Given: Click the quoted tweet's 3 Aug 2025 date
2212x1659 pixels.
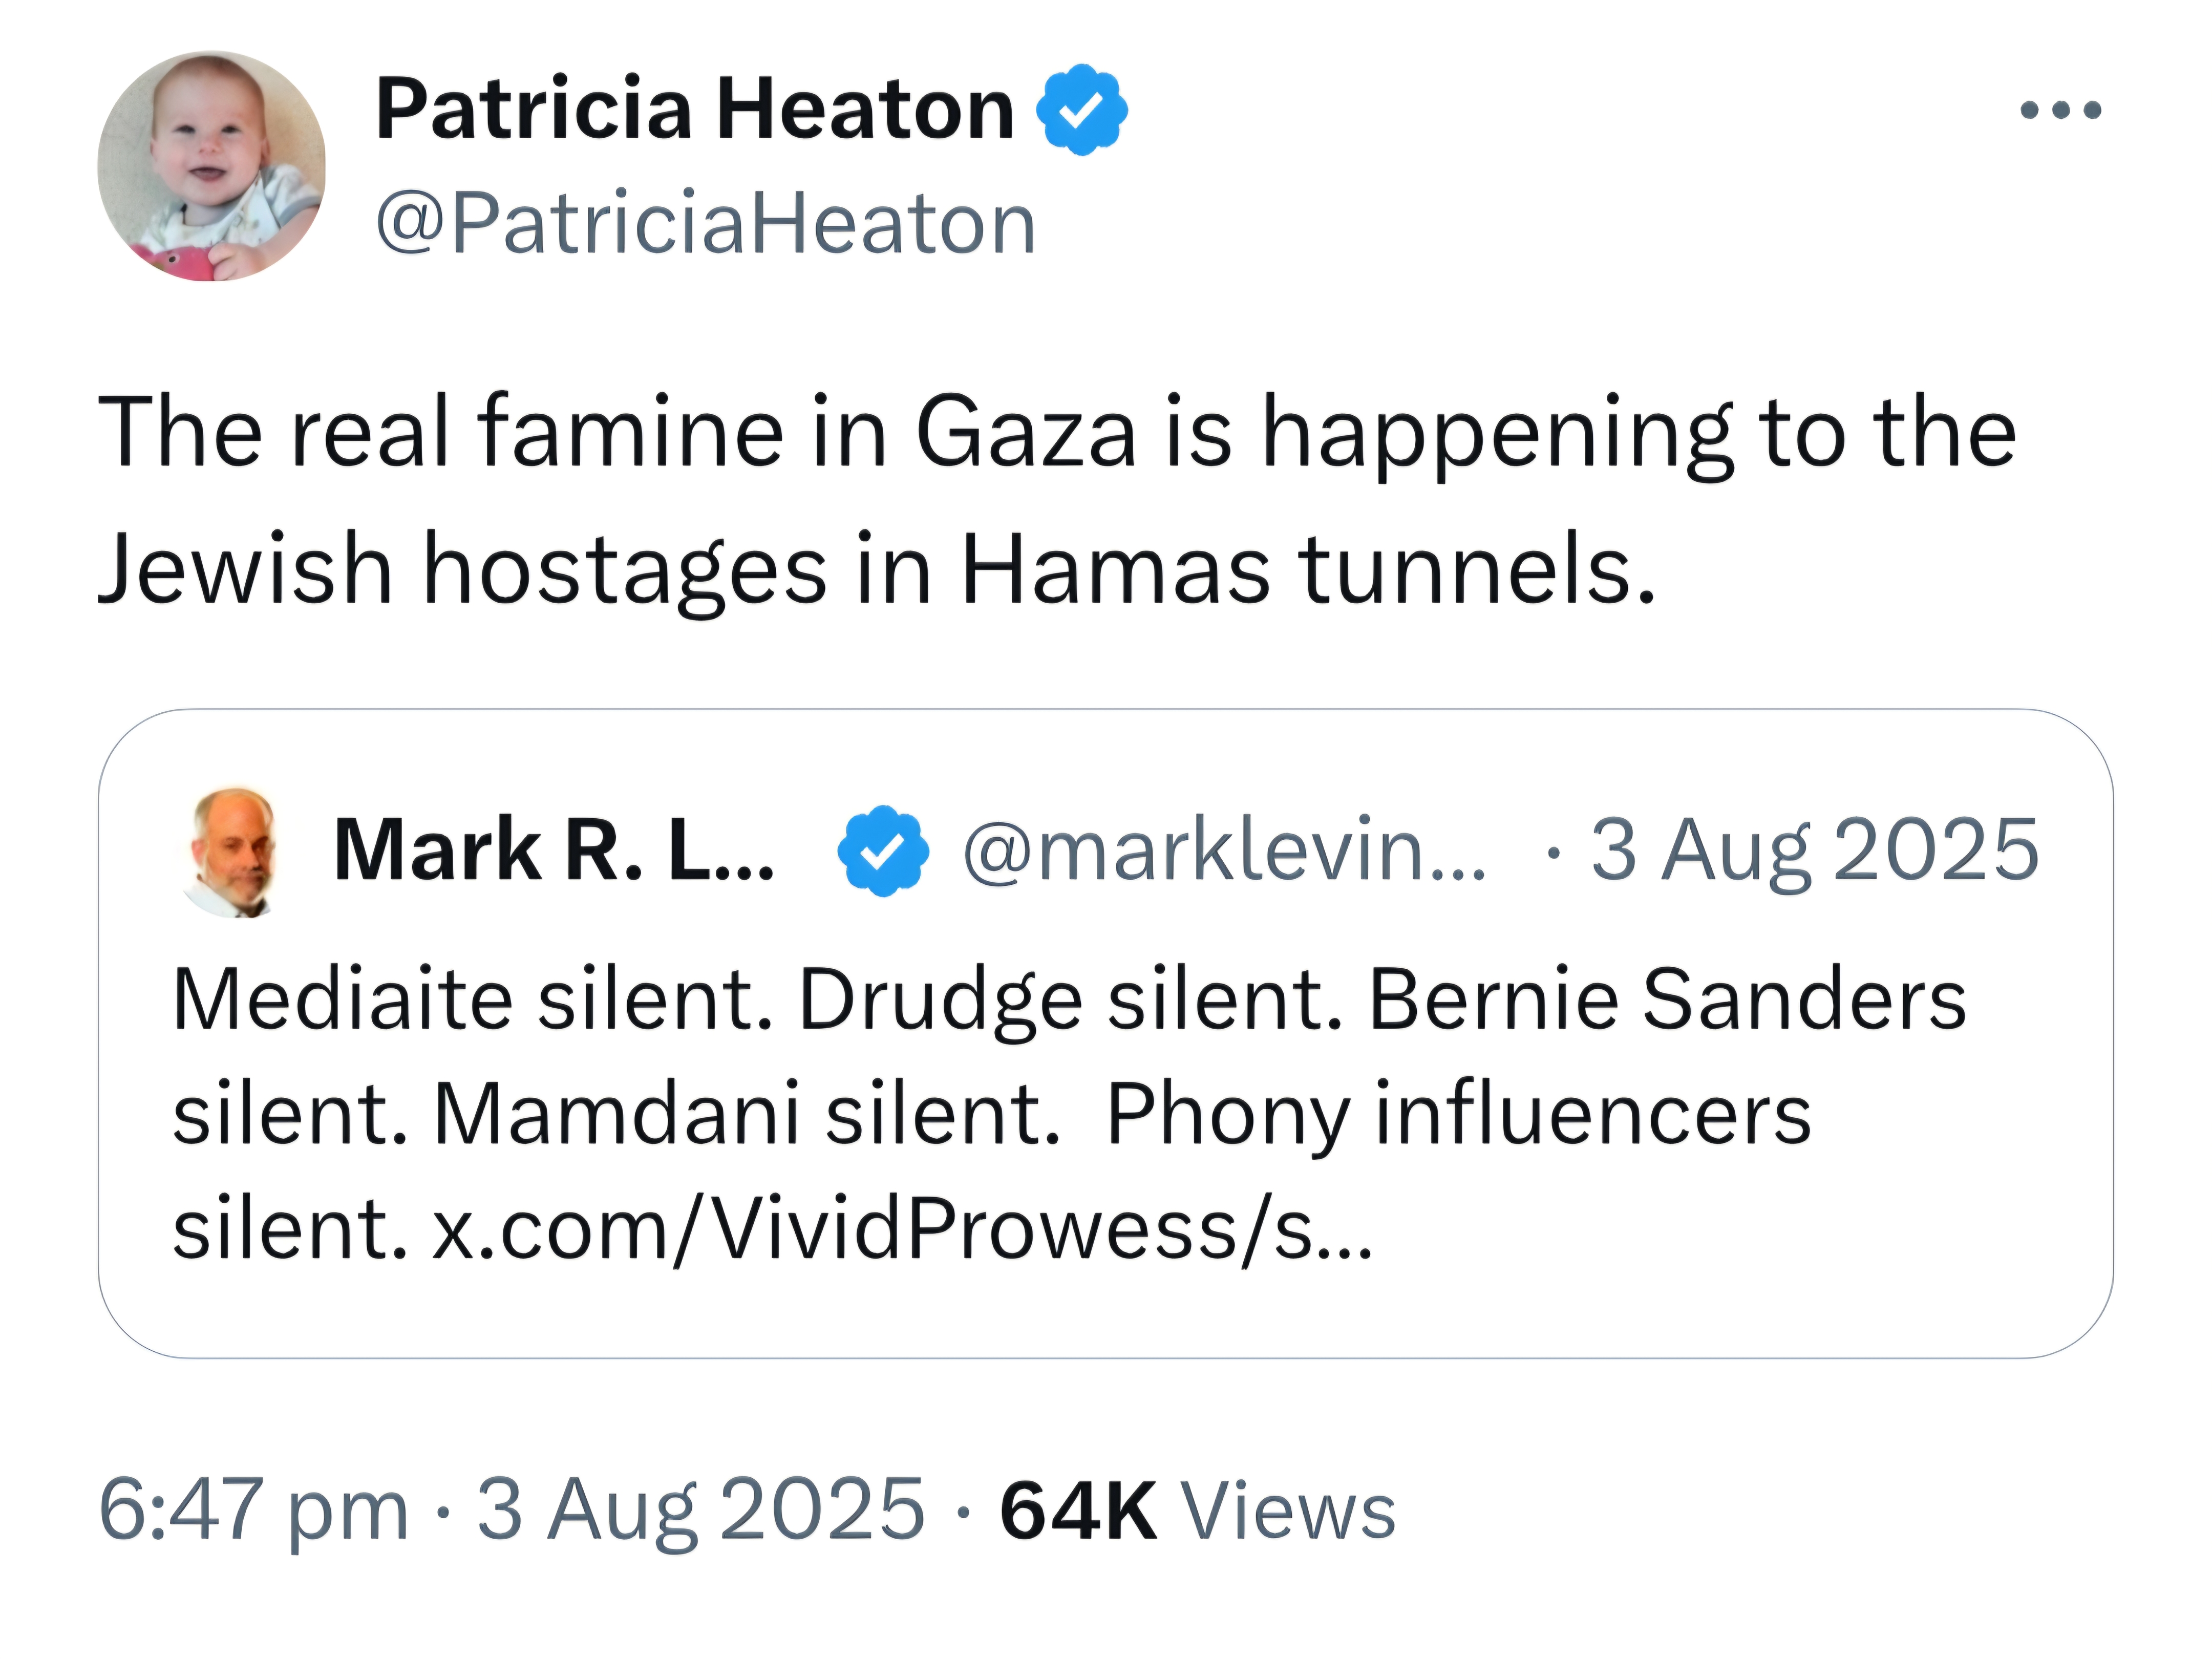Looking at the screenshot, I should click(x=1814, y=850).
